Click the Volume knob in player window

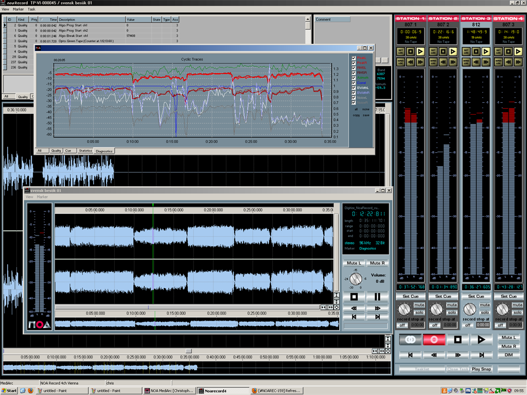pyautogui.click(x=356, y=280)
